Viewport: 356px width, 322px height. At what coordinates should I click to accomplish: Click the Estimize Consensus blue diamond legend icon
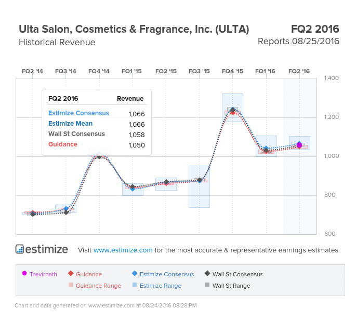pyautogui.click(x=135, y=273)
